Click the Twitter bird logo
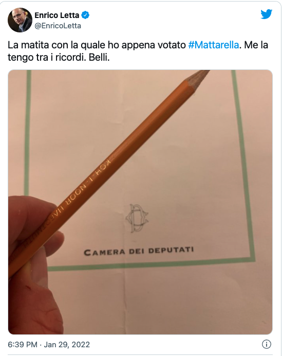The image size is (282, 356). tap(267, 14)
